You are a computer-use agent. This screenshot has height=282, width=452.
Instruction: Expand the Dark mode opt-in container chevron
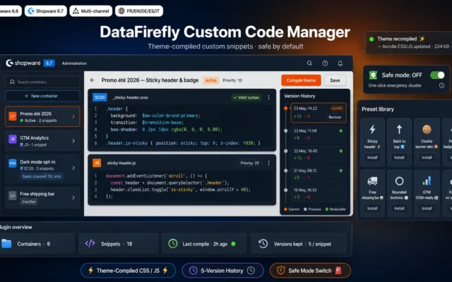tap(73, 168)
